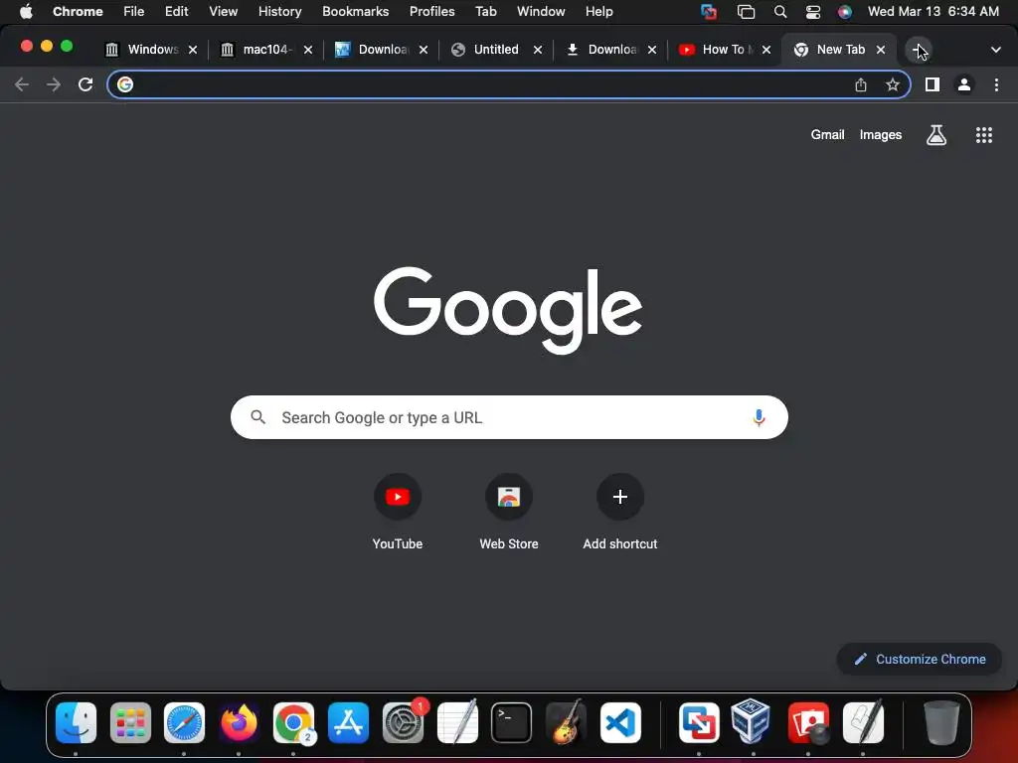
Task: Launch Safari from the Dock
Action: (184, 723)
